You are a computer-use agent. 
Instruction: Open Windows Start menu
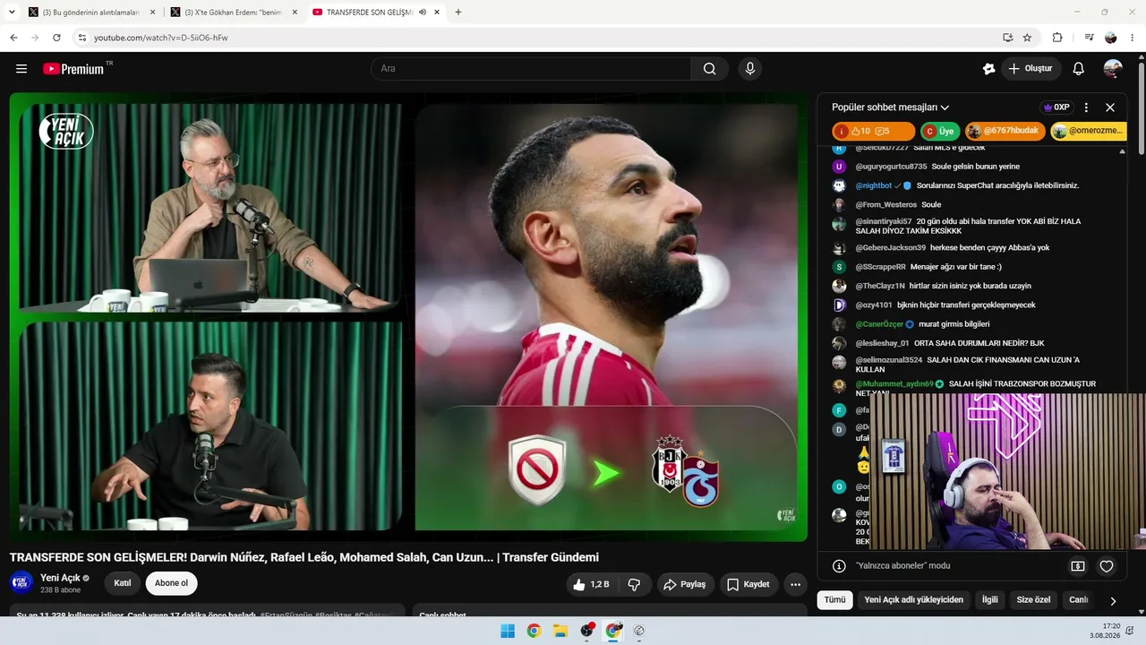point(508,631)
